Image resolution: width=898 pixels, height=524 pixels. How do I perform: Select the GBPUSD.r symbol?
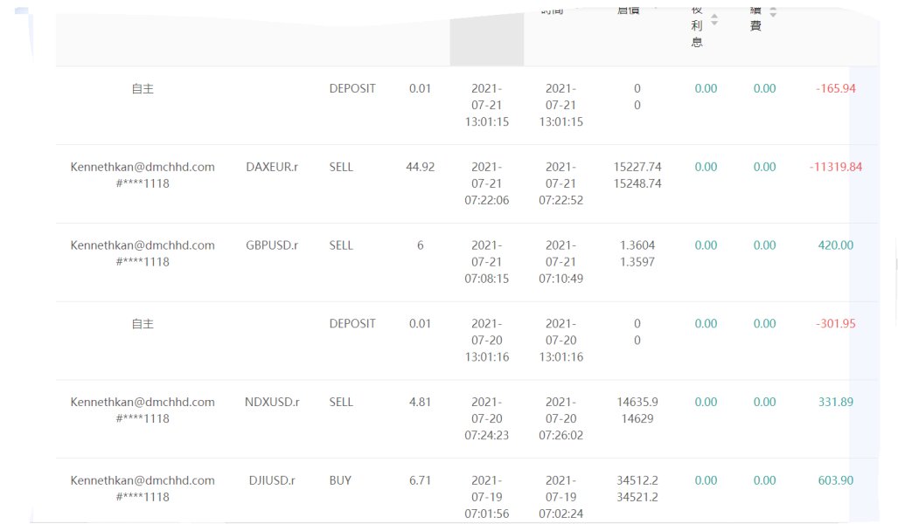(272, 245)
